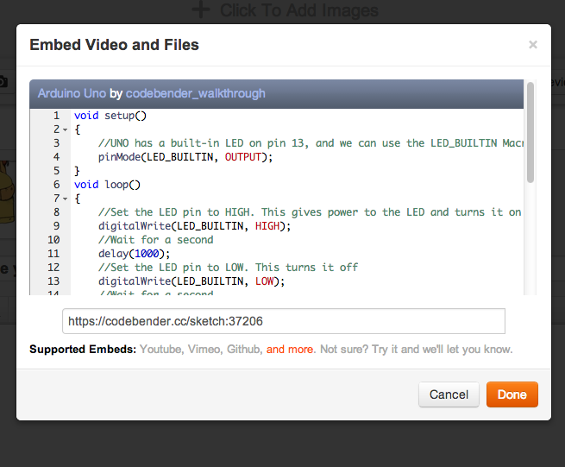Click the built-in LED comment on line 3

coord(311,143)
